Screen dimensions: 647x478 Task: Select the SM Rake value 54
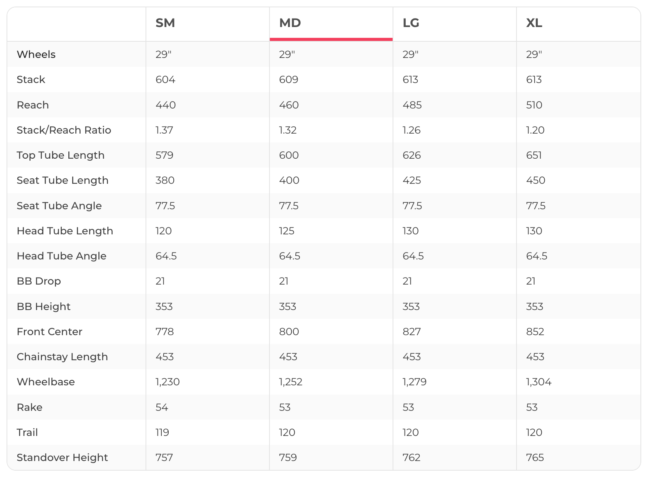[162, 407]
